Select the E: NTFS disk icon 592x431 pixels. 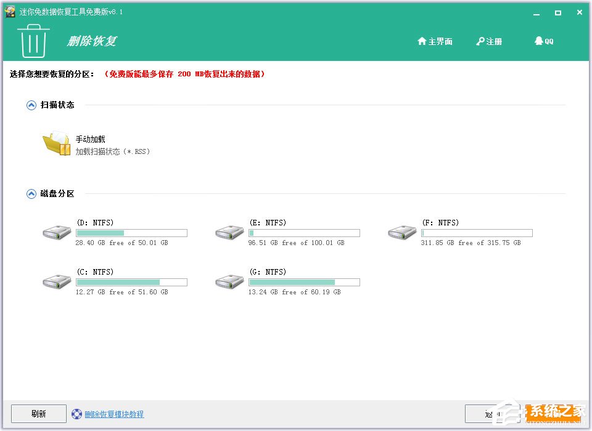(229, 232)
